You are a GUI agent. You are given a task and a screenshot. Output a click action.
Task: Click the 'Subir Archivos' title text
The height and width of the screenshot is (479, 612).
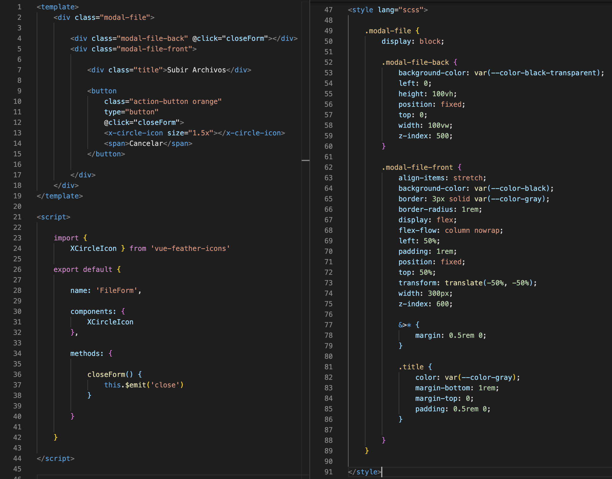(196, 70)
